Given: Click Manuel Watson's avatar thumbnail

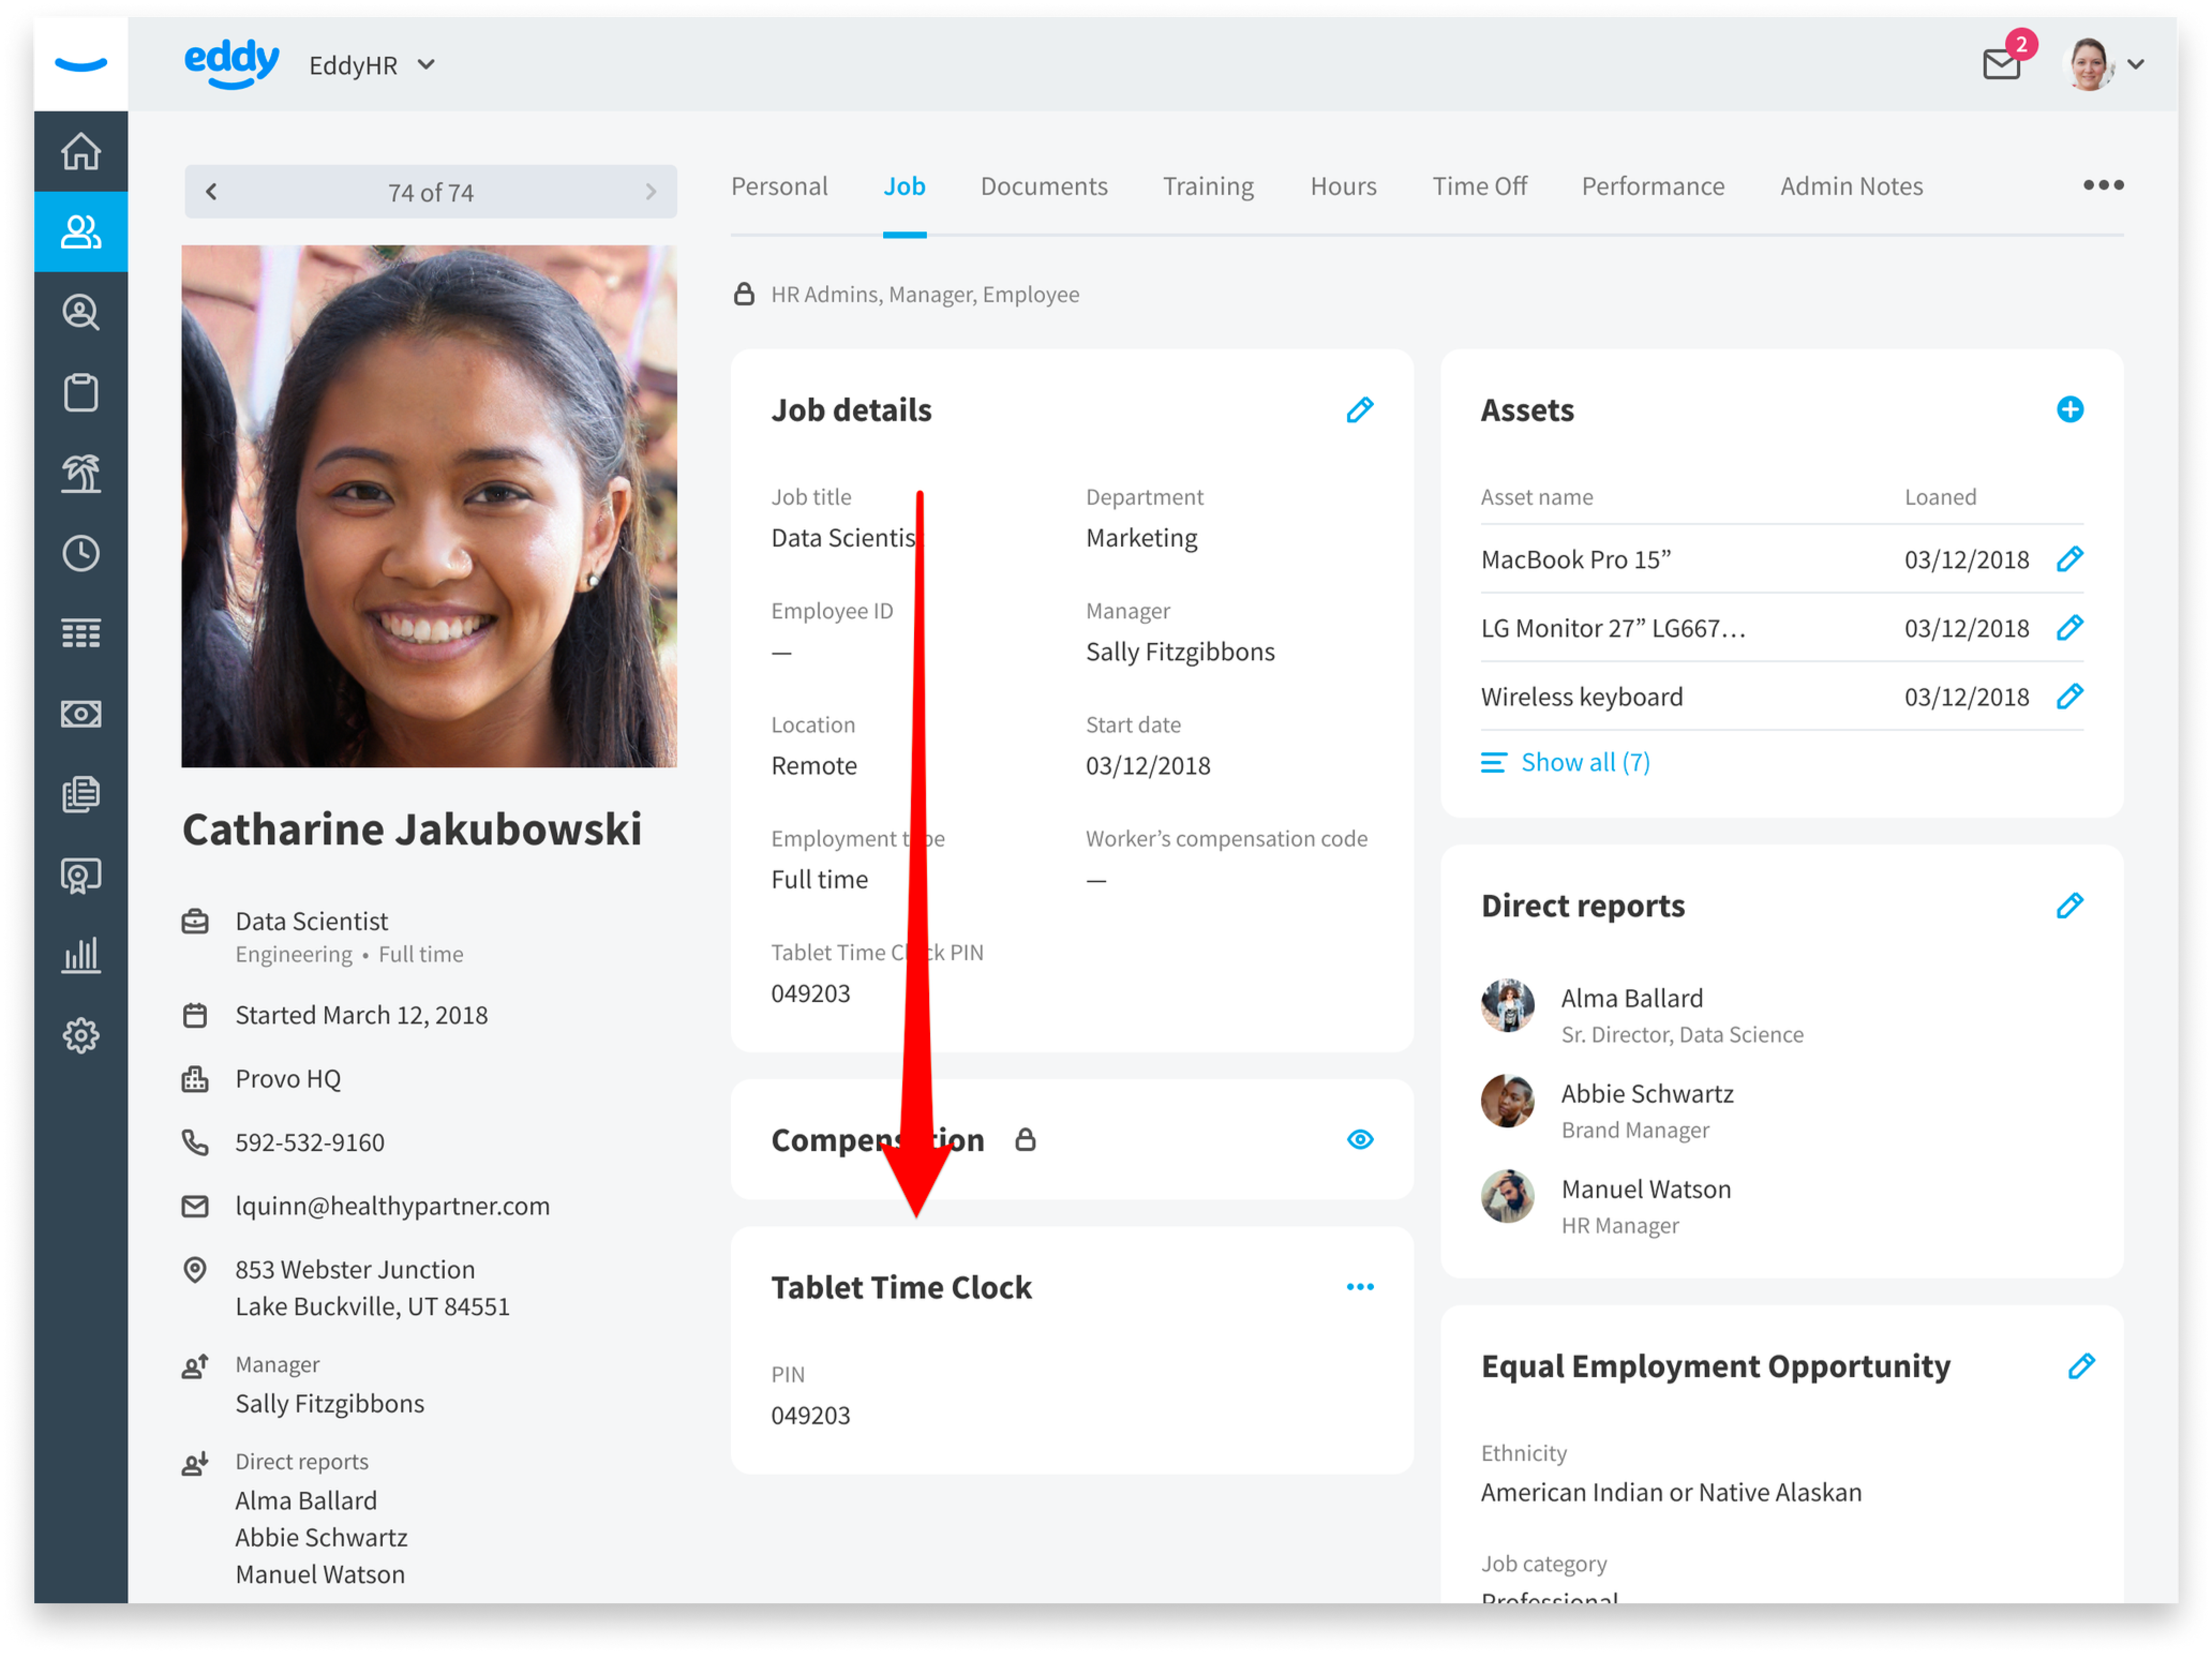Looking at the screenshot, I should (1507, 1196).
